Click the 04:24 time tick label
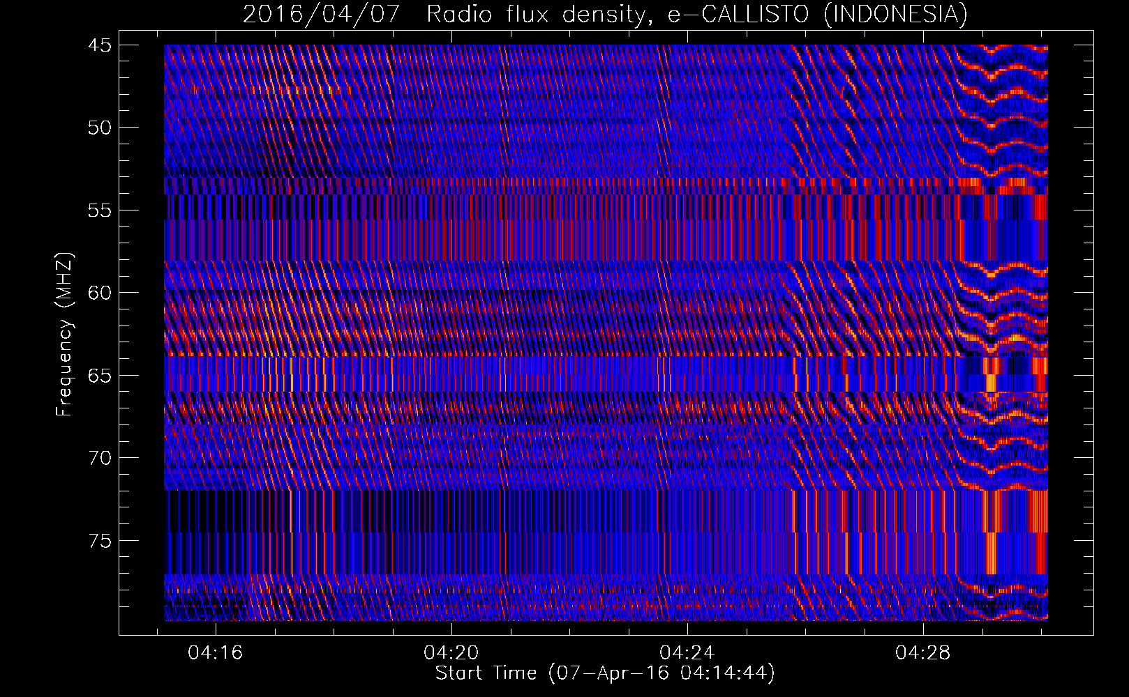This screenshot has height=697, width=1129. pos(687,653)
